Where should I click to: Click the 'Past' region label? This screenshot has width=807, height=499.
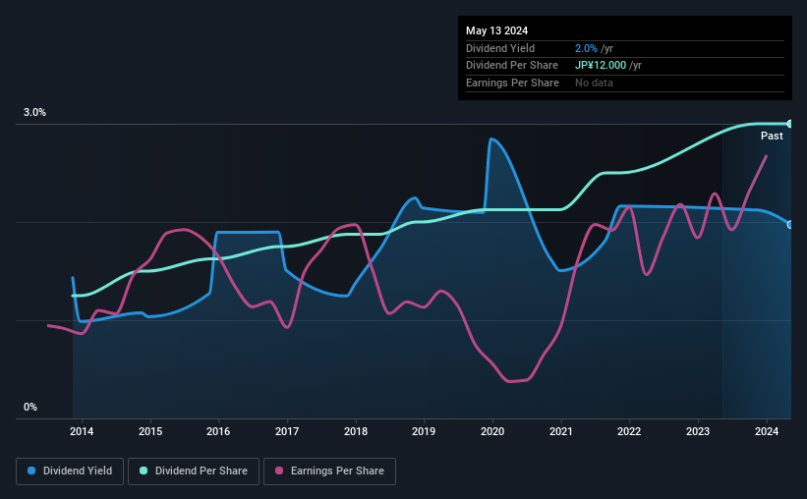click(x=772, y=136)
